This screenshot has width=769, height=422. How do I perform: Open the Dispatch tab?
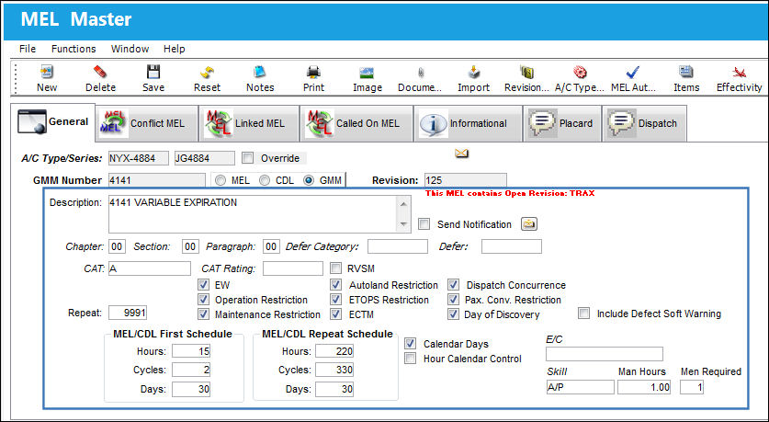(644, 123)
